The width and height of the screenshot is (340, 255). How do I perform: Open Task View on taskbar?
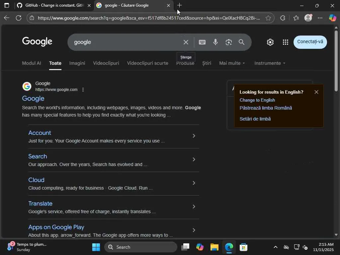(185, 247)
